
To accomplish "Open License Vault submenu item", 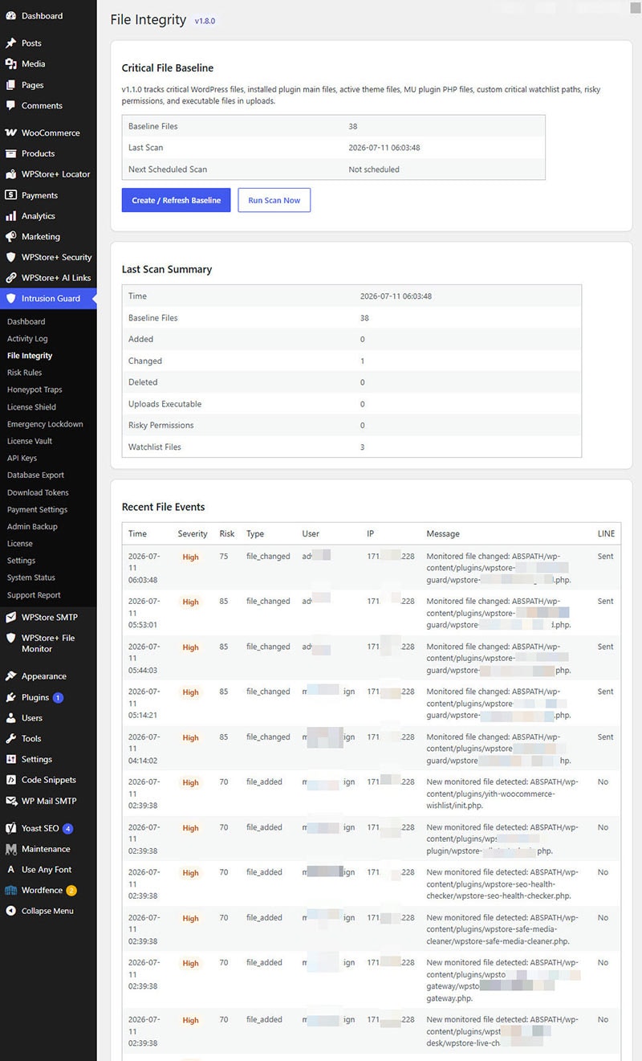I will (30, 441).
